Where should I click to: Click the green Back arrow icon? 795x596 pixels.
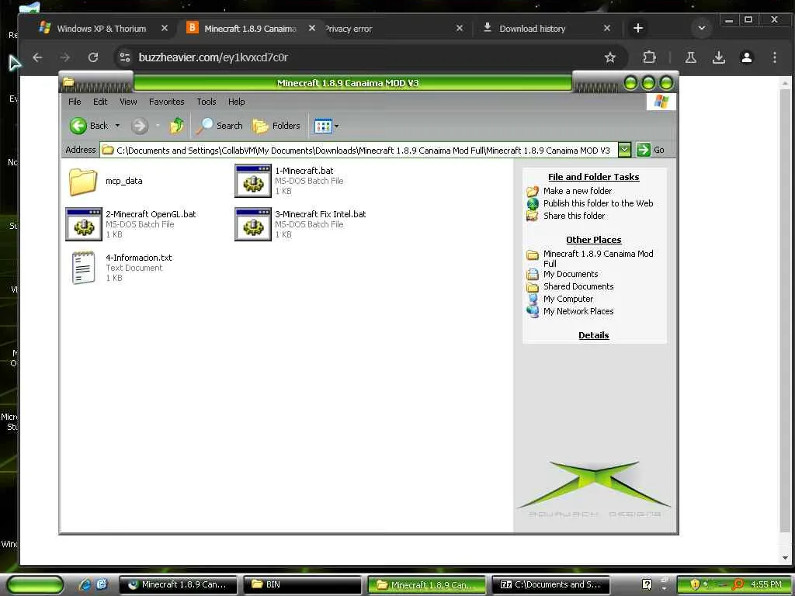(78, 126)
